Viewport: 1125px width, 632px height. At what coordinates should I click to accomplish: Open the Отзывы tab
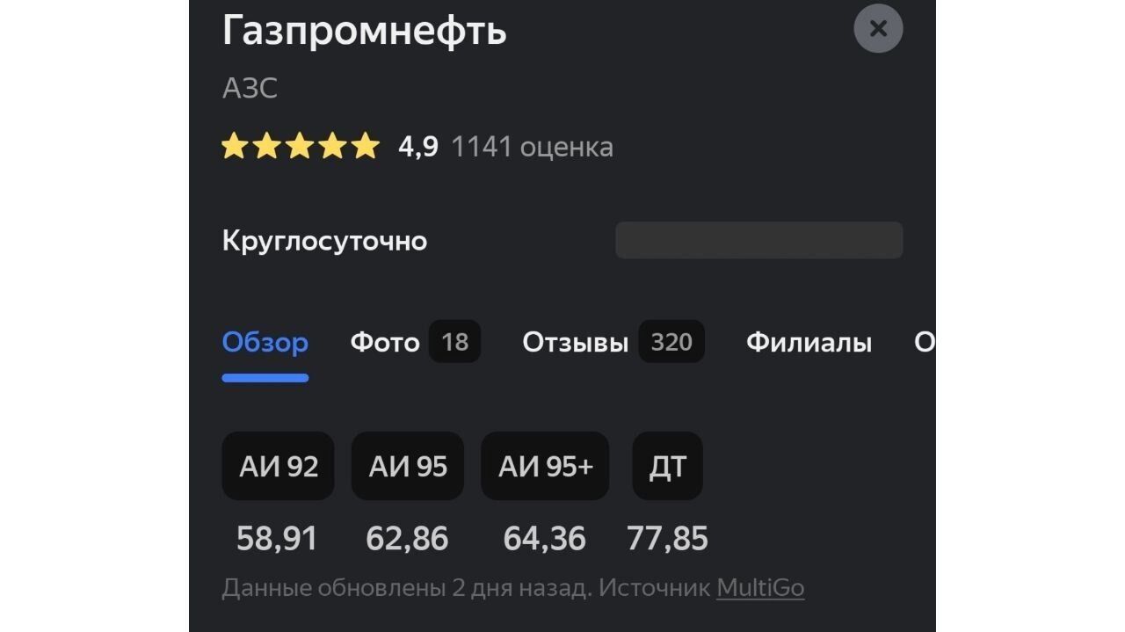576,342
